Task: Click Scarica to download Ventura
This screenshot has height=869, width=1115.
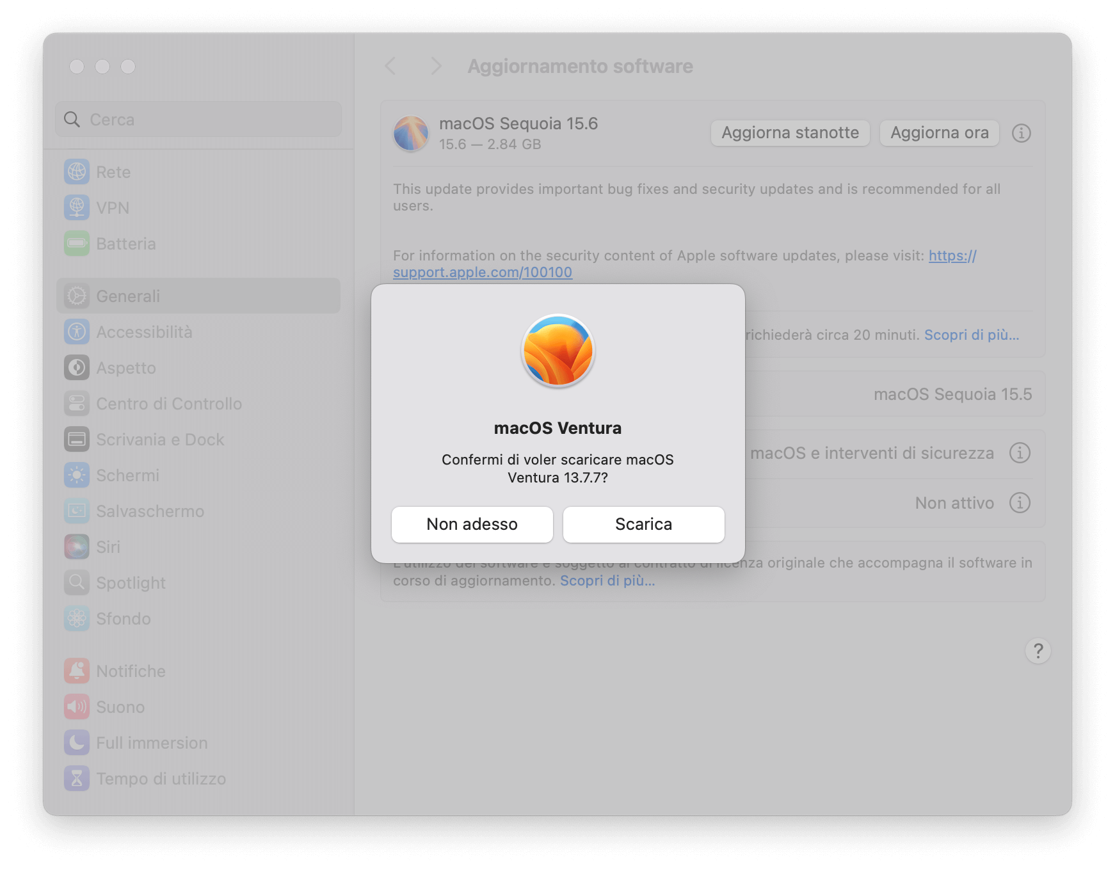Action: pos(644,525)
